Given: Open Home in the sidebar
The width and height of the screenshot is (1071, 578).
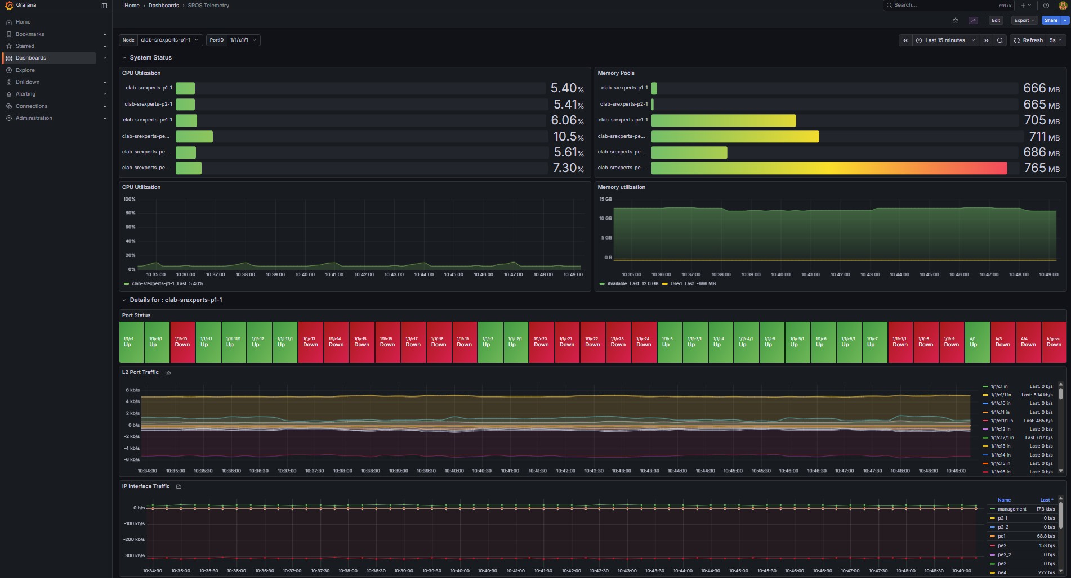Looking at the screenshot, I should pyautogui.click(x=23, y=22).
